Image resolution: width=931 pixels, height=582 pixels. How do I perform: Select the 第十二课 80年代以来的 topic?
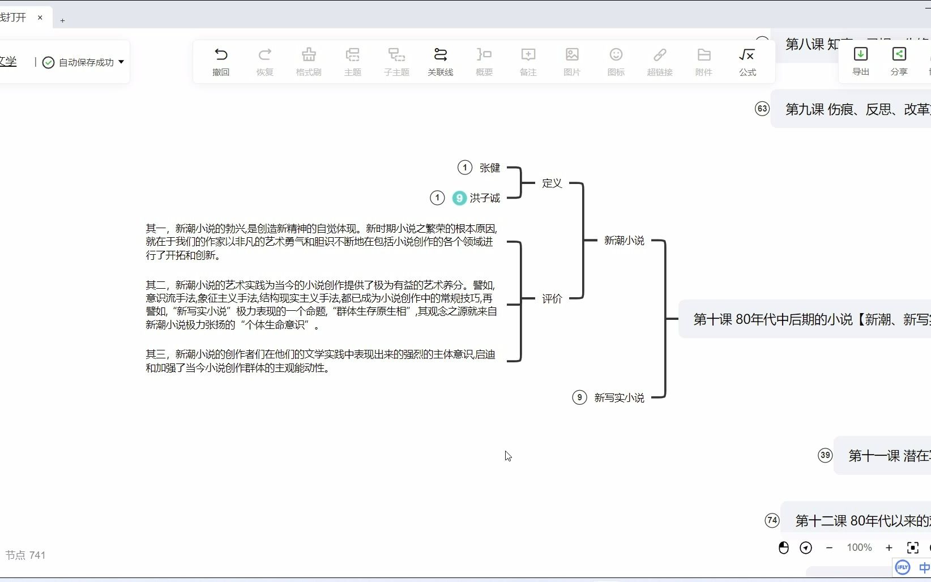856,518
